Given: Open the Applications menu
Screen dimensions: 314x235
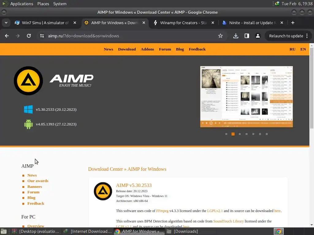Looking at the screenshot, I should click(x=22, y=4).
